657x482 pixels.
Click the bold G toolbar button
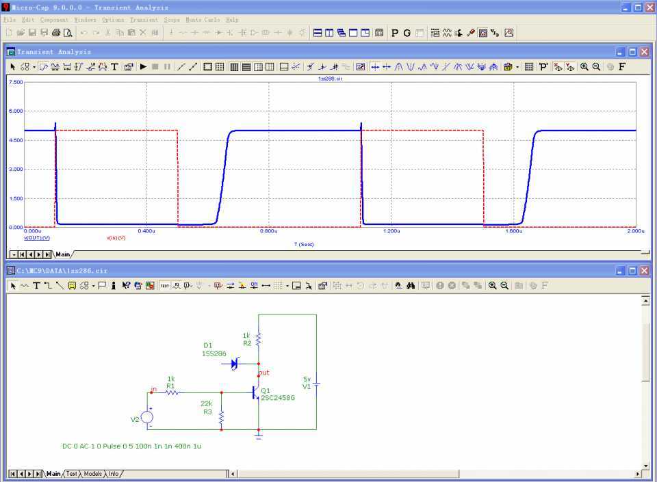pos(407,33)
